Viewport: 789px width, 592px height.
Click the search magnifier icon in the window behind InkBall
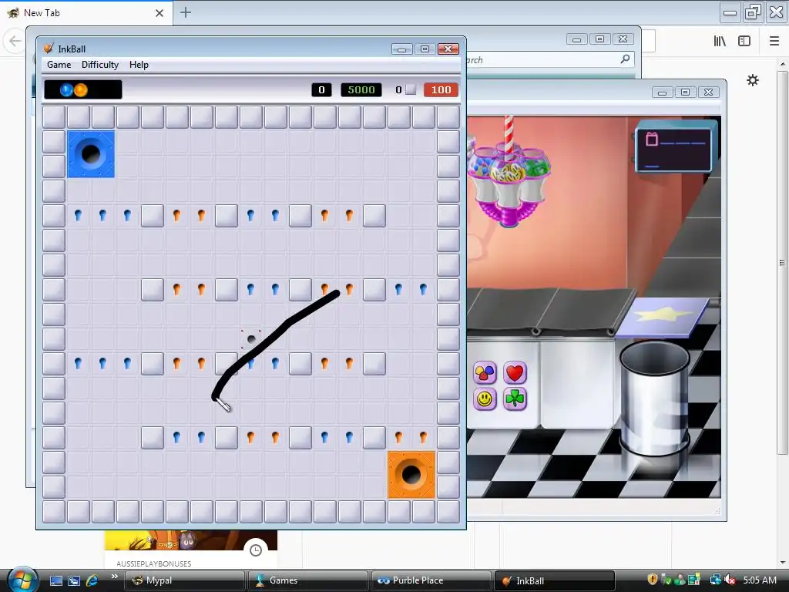625,59
